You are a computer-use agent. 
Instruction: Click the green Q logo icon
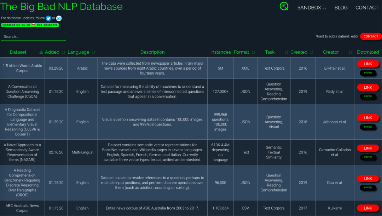coord(284,6)
